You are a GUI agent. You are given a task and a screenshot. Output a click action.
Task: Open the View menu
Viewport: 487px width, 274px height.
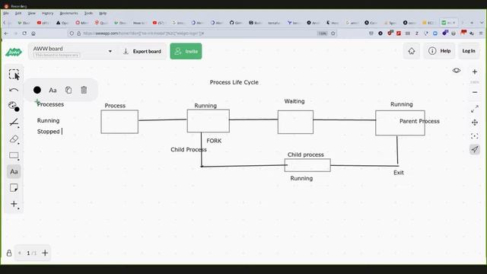click(x=31, y=14)
